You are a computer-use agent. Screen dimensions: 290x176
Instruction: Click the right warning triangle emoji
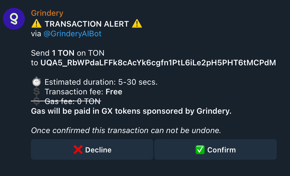pos(137,24)
